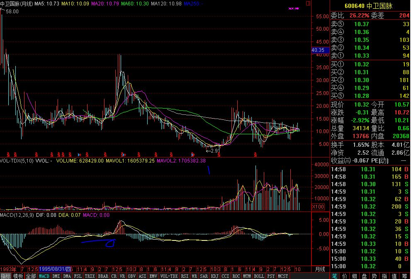
Task: Click the red $ marker below the 2.91 low
Action: 219,154
